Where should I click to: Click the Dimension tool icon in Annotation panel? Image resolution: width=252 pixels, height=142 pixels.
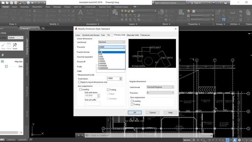(x=89, y=13)
